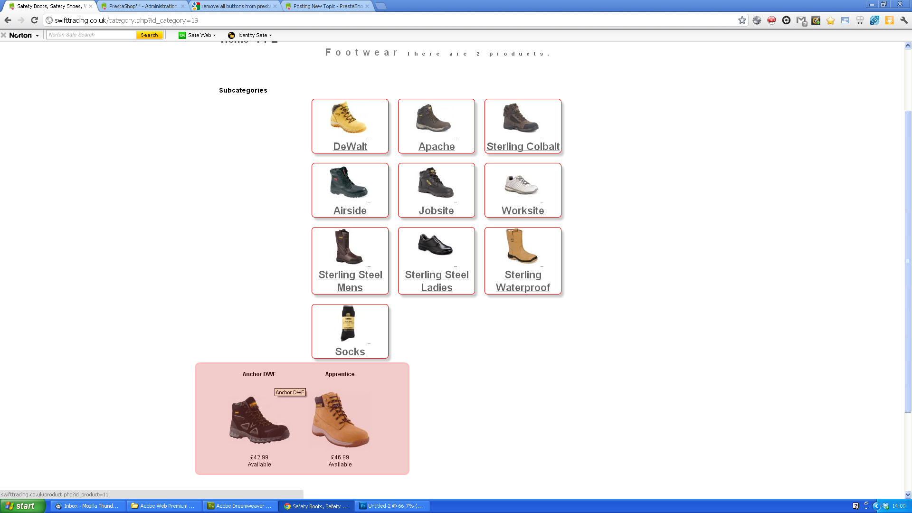912x513 pixels.
Task: Open the yellow star extension icon
Action: (x=830, y=20)
